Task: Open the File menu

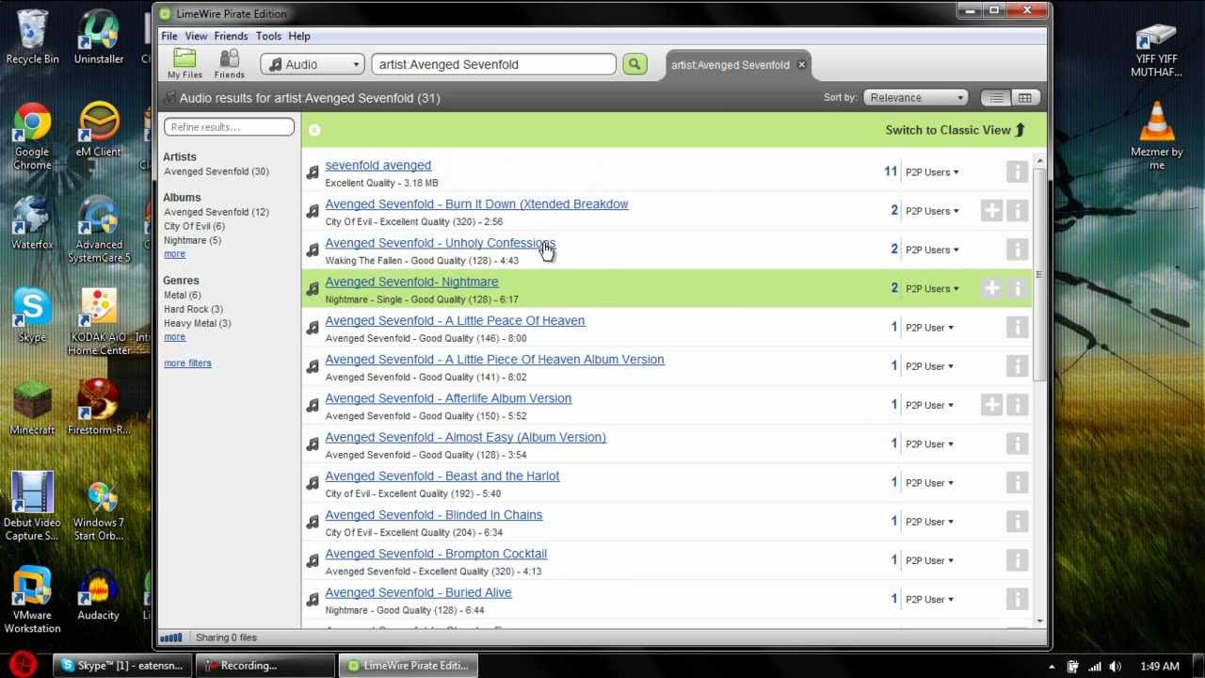Action: 169,36
